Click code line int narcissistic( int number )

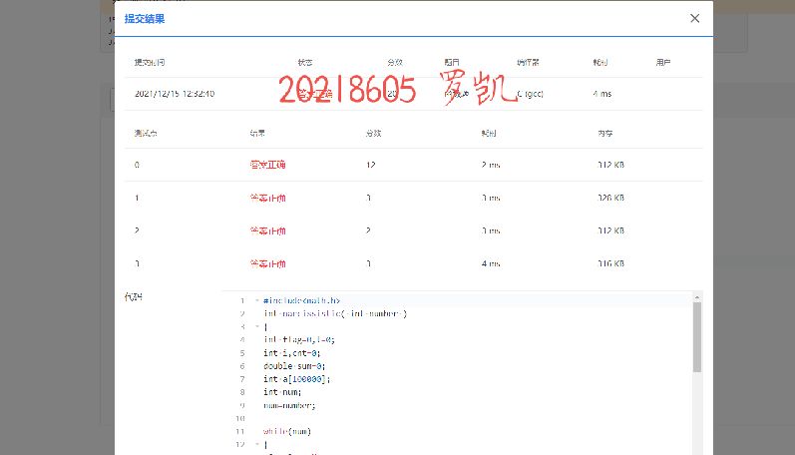point(335,313)
